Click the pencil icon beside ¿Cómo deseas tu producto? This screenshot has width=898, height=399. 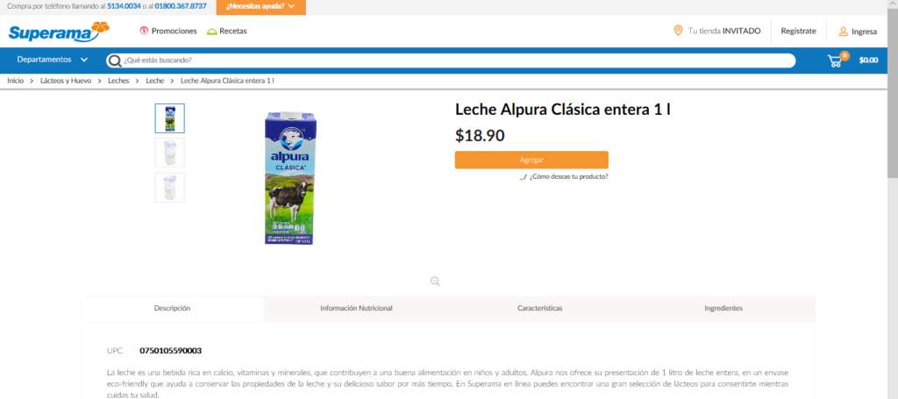pyautogui.click(x=523, y=177)
